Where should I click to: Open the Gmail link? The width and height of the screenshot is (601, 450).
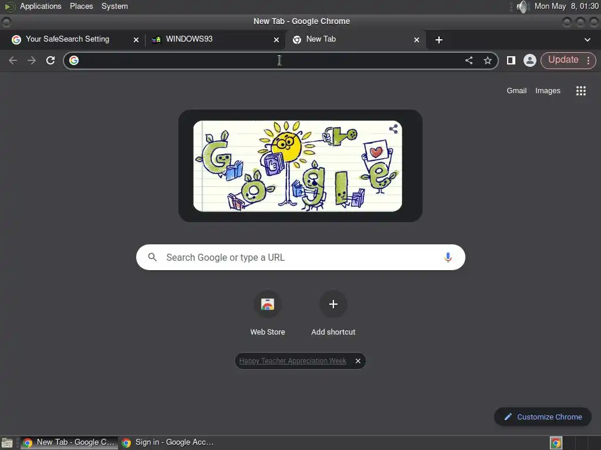[x=516, y=91]
